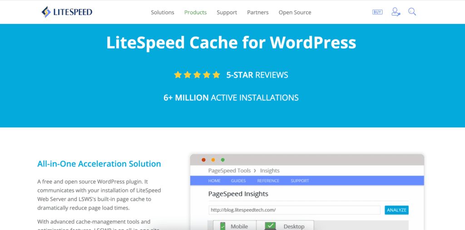Click the 5-STAR REVIEWS text
Viewport: 465px width, 230px height.
point(257,75)
